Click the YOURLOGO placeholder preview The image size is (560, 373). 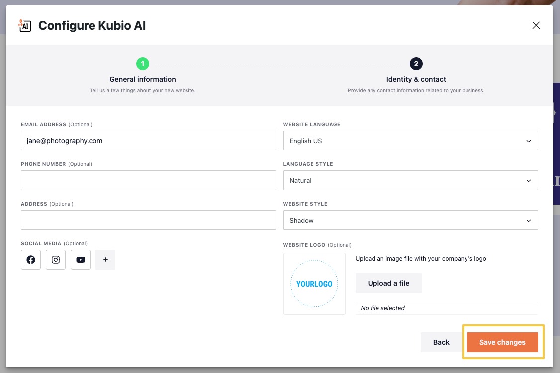coord(314,284)
